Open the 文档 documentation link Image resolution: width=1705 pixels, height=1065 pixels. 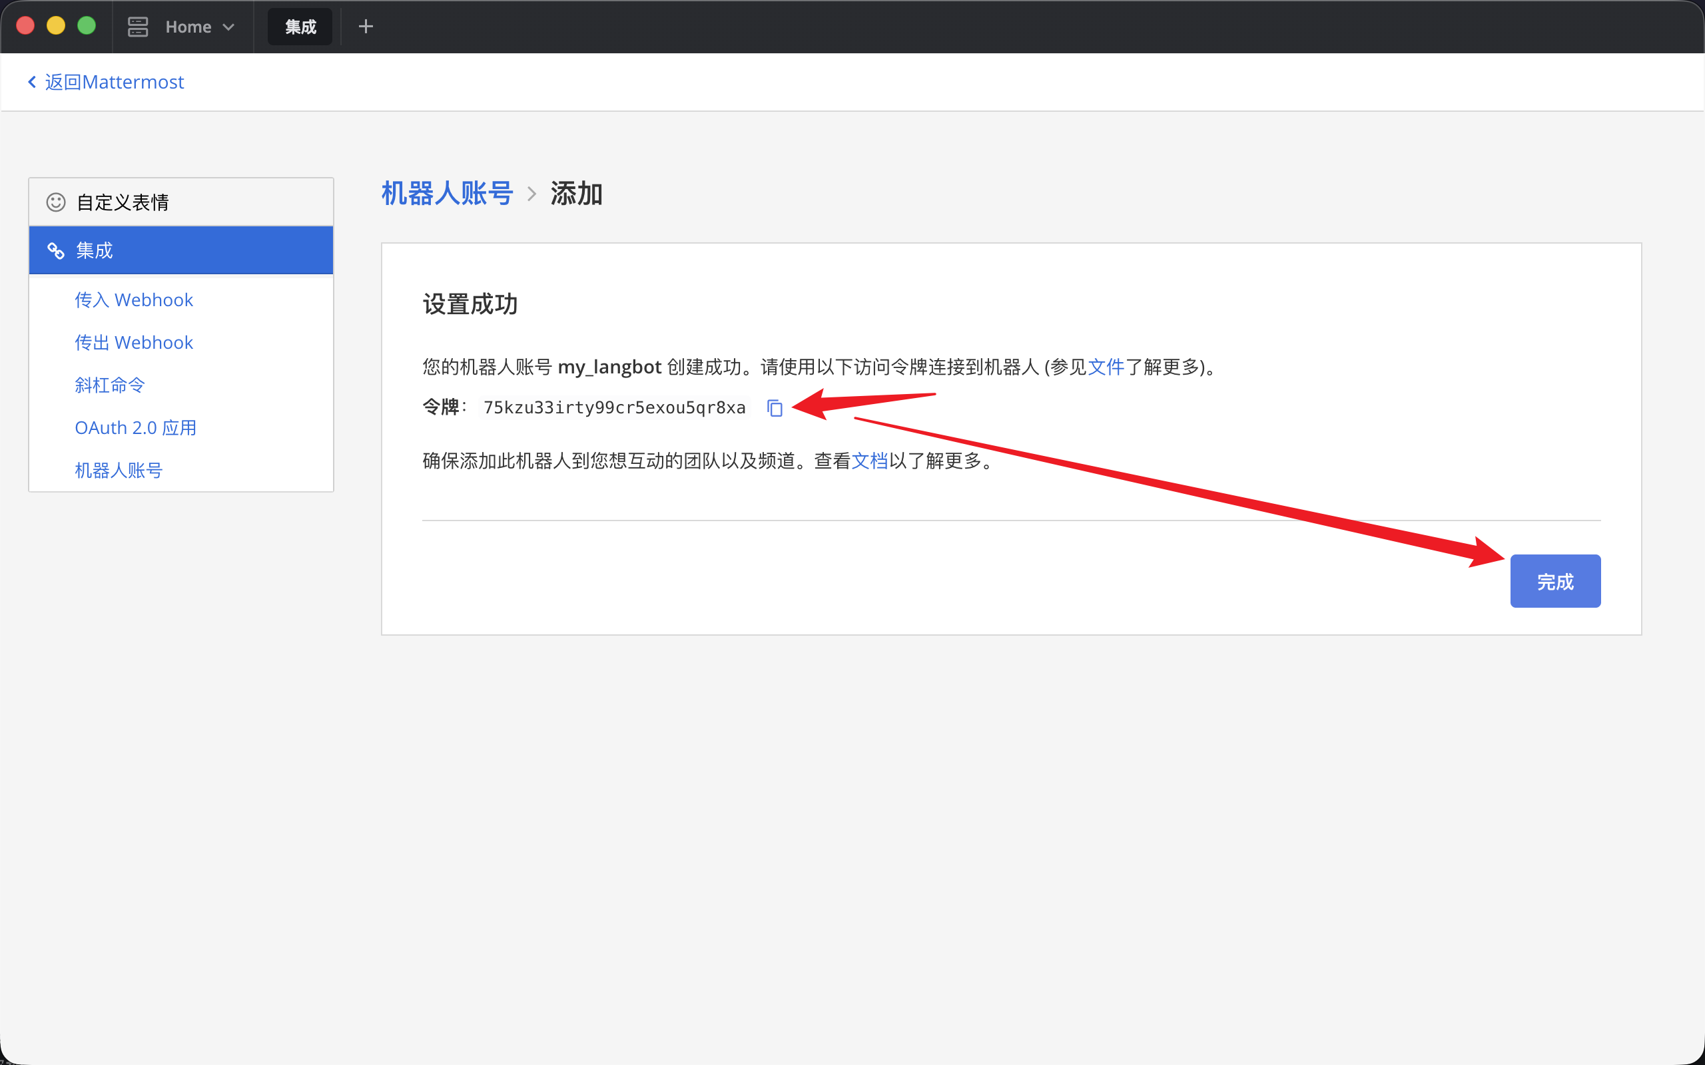point(869,461)
